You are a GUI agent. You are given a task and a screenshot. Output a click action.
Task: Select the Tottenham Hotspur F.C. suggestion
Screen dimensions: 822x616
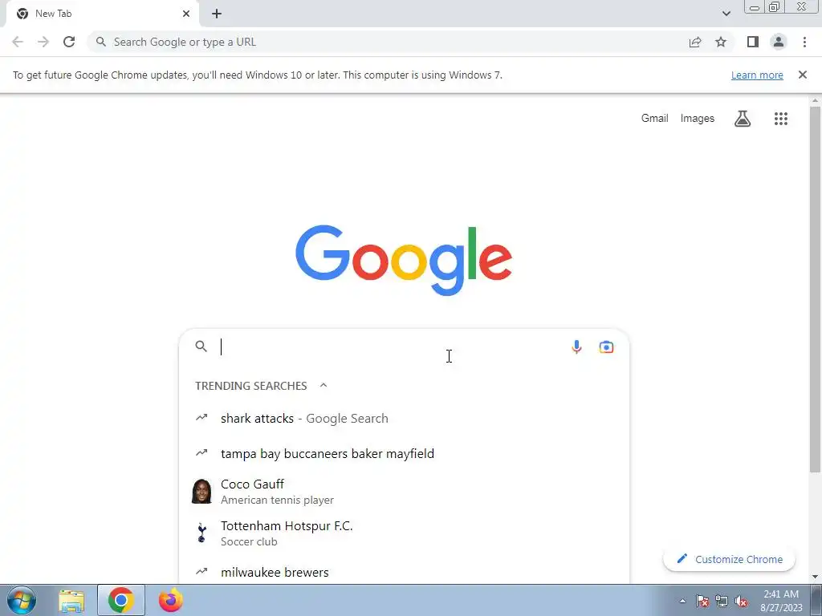404,533
